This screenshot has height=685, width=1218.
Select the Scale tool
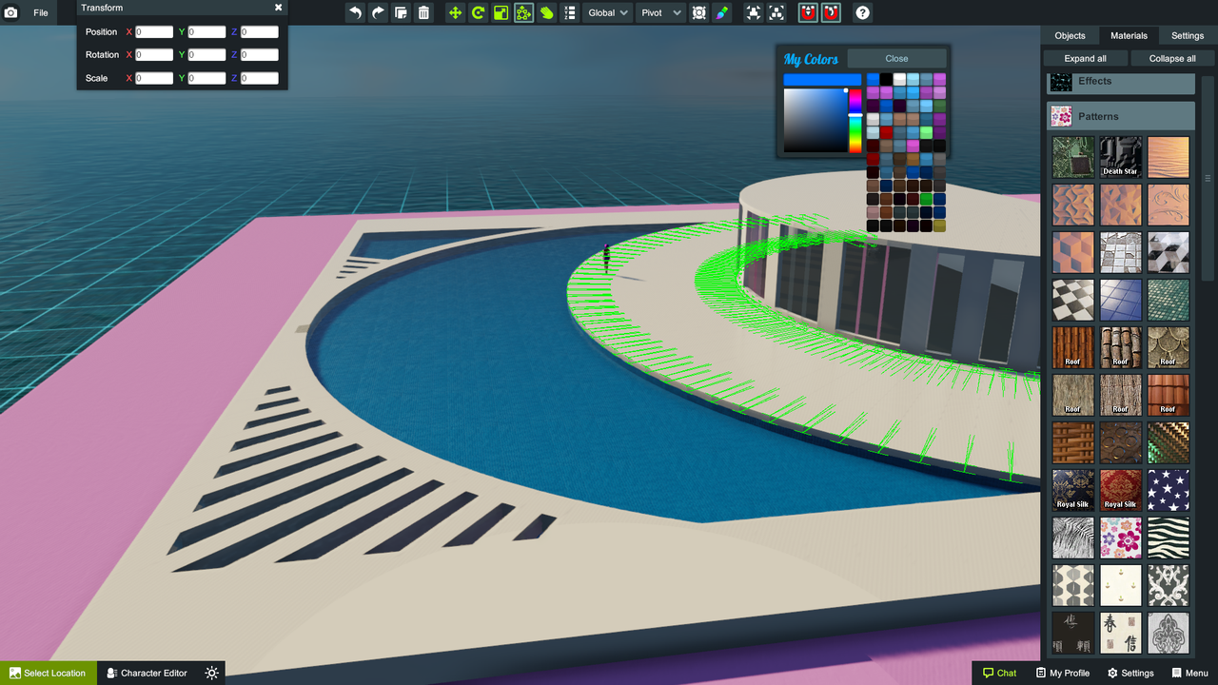(501, 13)
